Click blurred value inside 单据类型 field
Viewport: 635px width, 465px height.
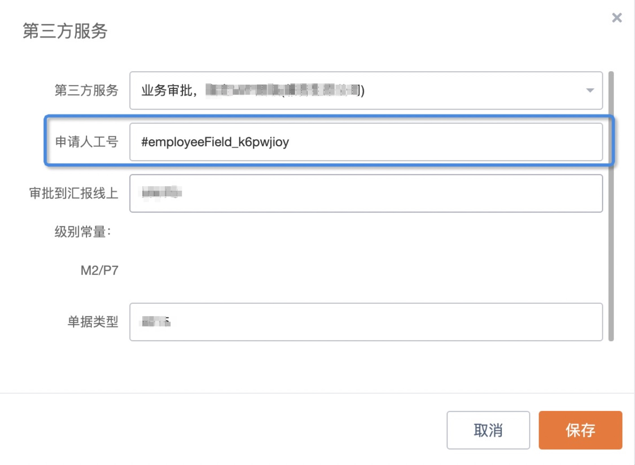(156, 321)
